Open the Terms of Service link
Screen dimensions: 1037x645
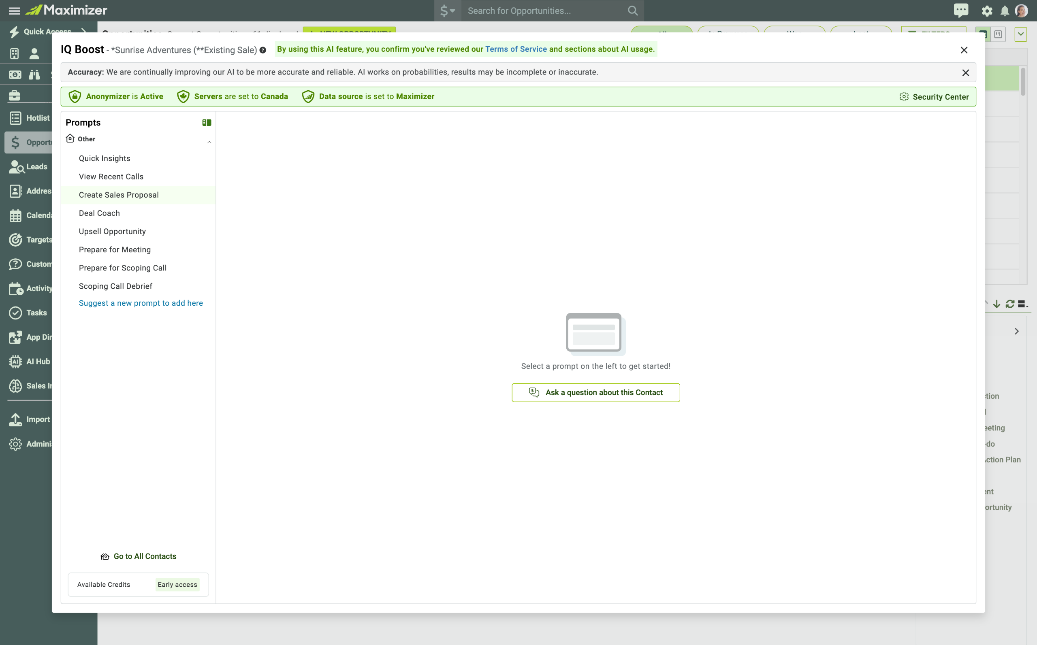click(x=516, y=49)
